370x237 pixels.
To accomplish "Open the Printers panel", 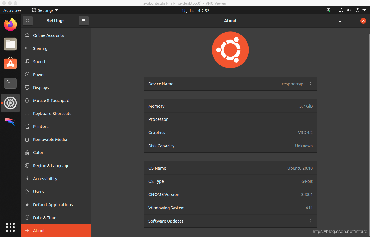I will (56, 126).
